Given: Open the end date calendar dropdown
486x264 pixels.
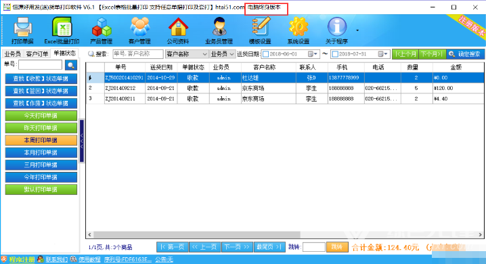Looking at the screenshot, I should coord(383,54).
